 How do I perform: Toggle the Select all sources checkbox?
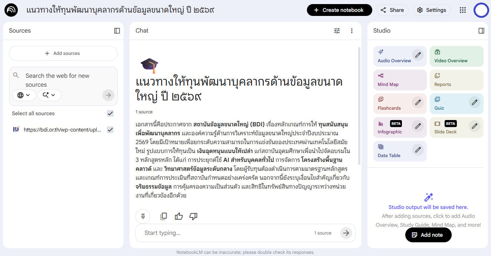pyautogui.click(x=110, y=113)
